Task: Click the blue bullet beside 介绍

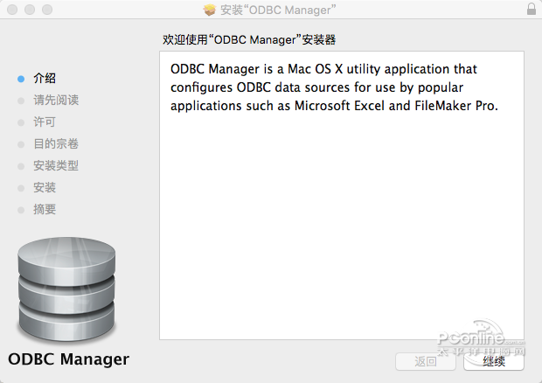Action: pyautogui.click(x=21, y=79)
